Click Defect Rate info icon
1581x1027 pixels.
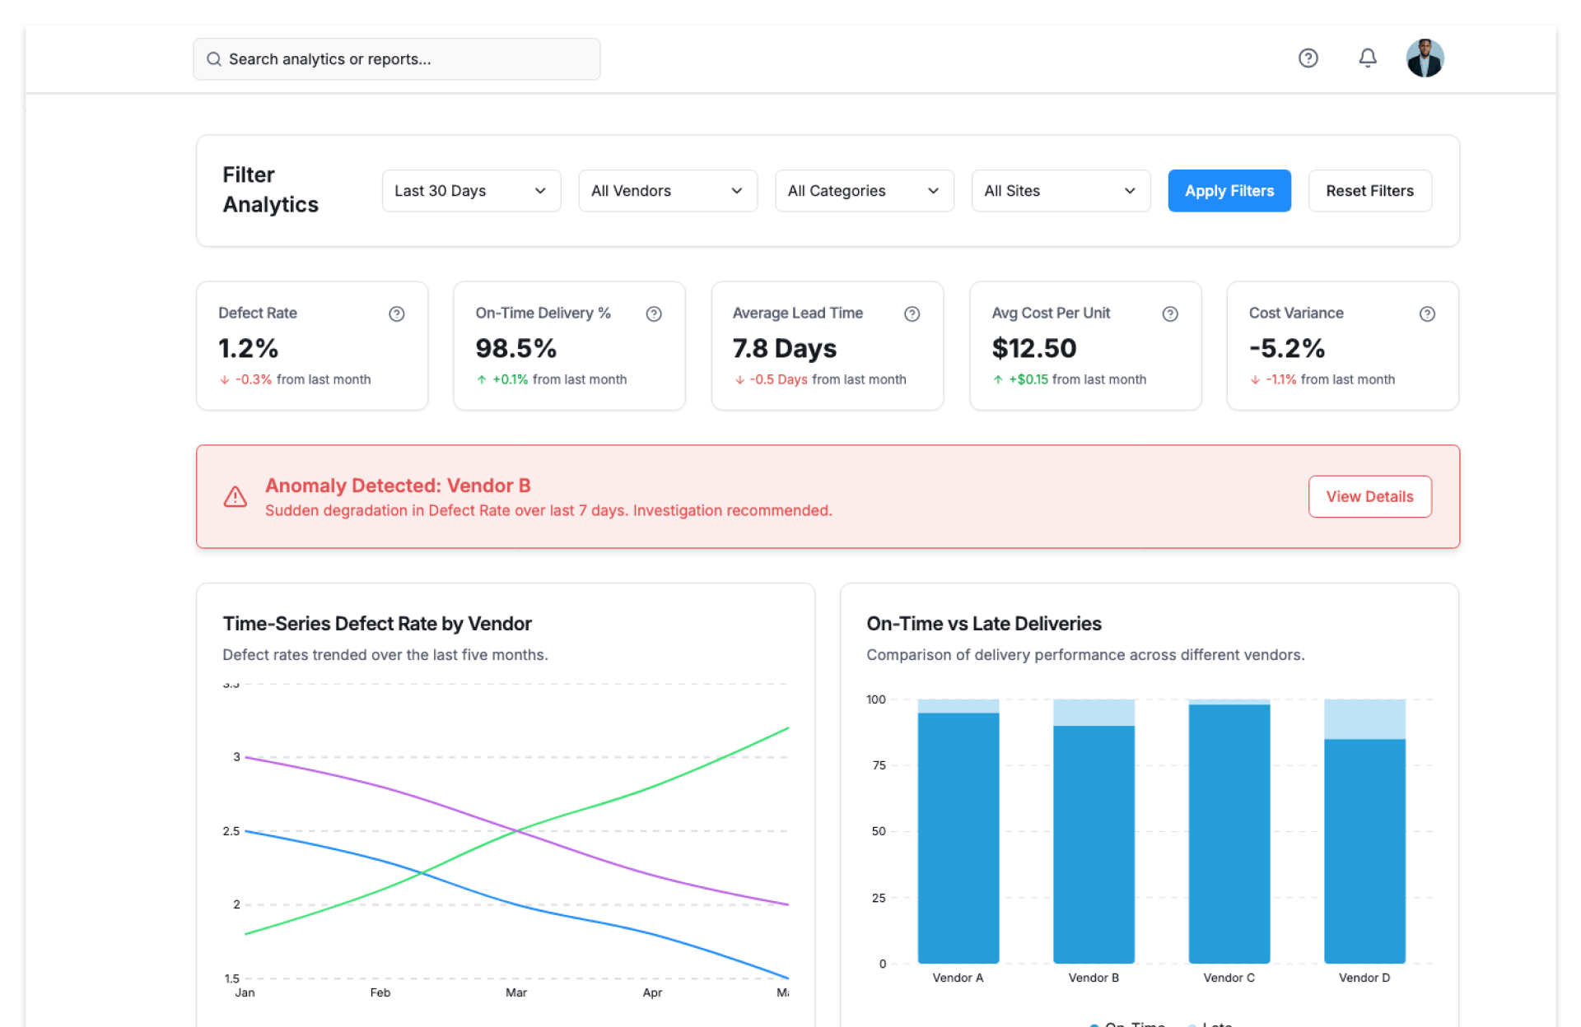pos(397,314)
